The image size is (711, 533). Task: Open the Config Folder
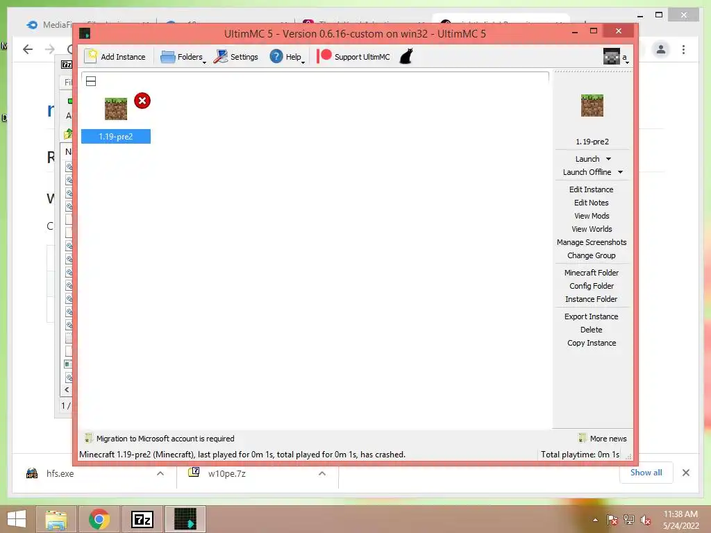pyautogui.click(x=592, y=285)
